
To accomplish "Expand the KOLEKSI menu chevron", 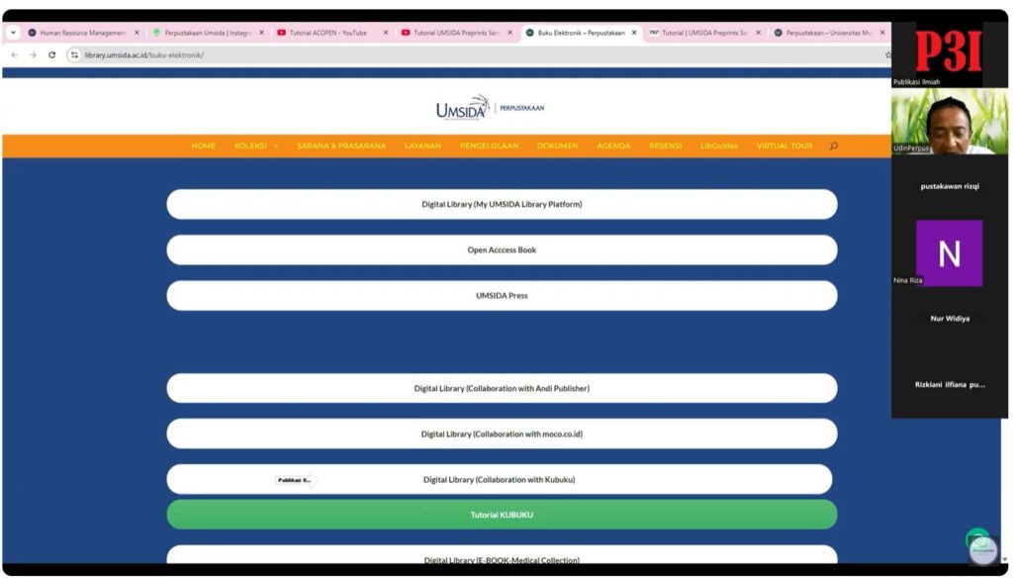I will [x=276, y=146].
